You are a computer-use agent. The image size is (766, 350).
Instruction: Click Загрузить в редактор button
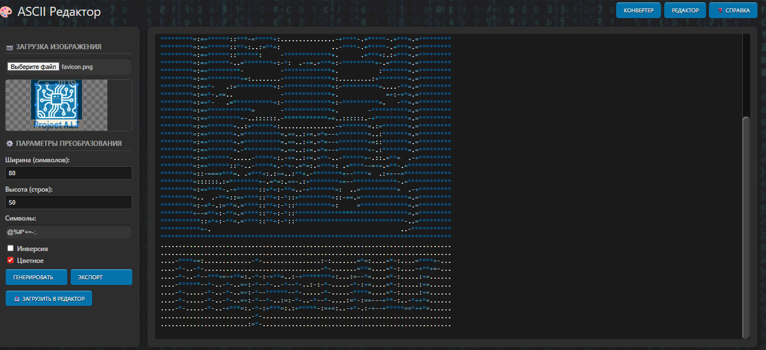[49, 299]
